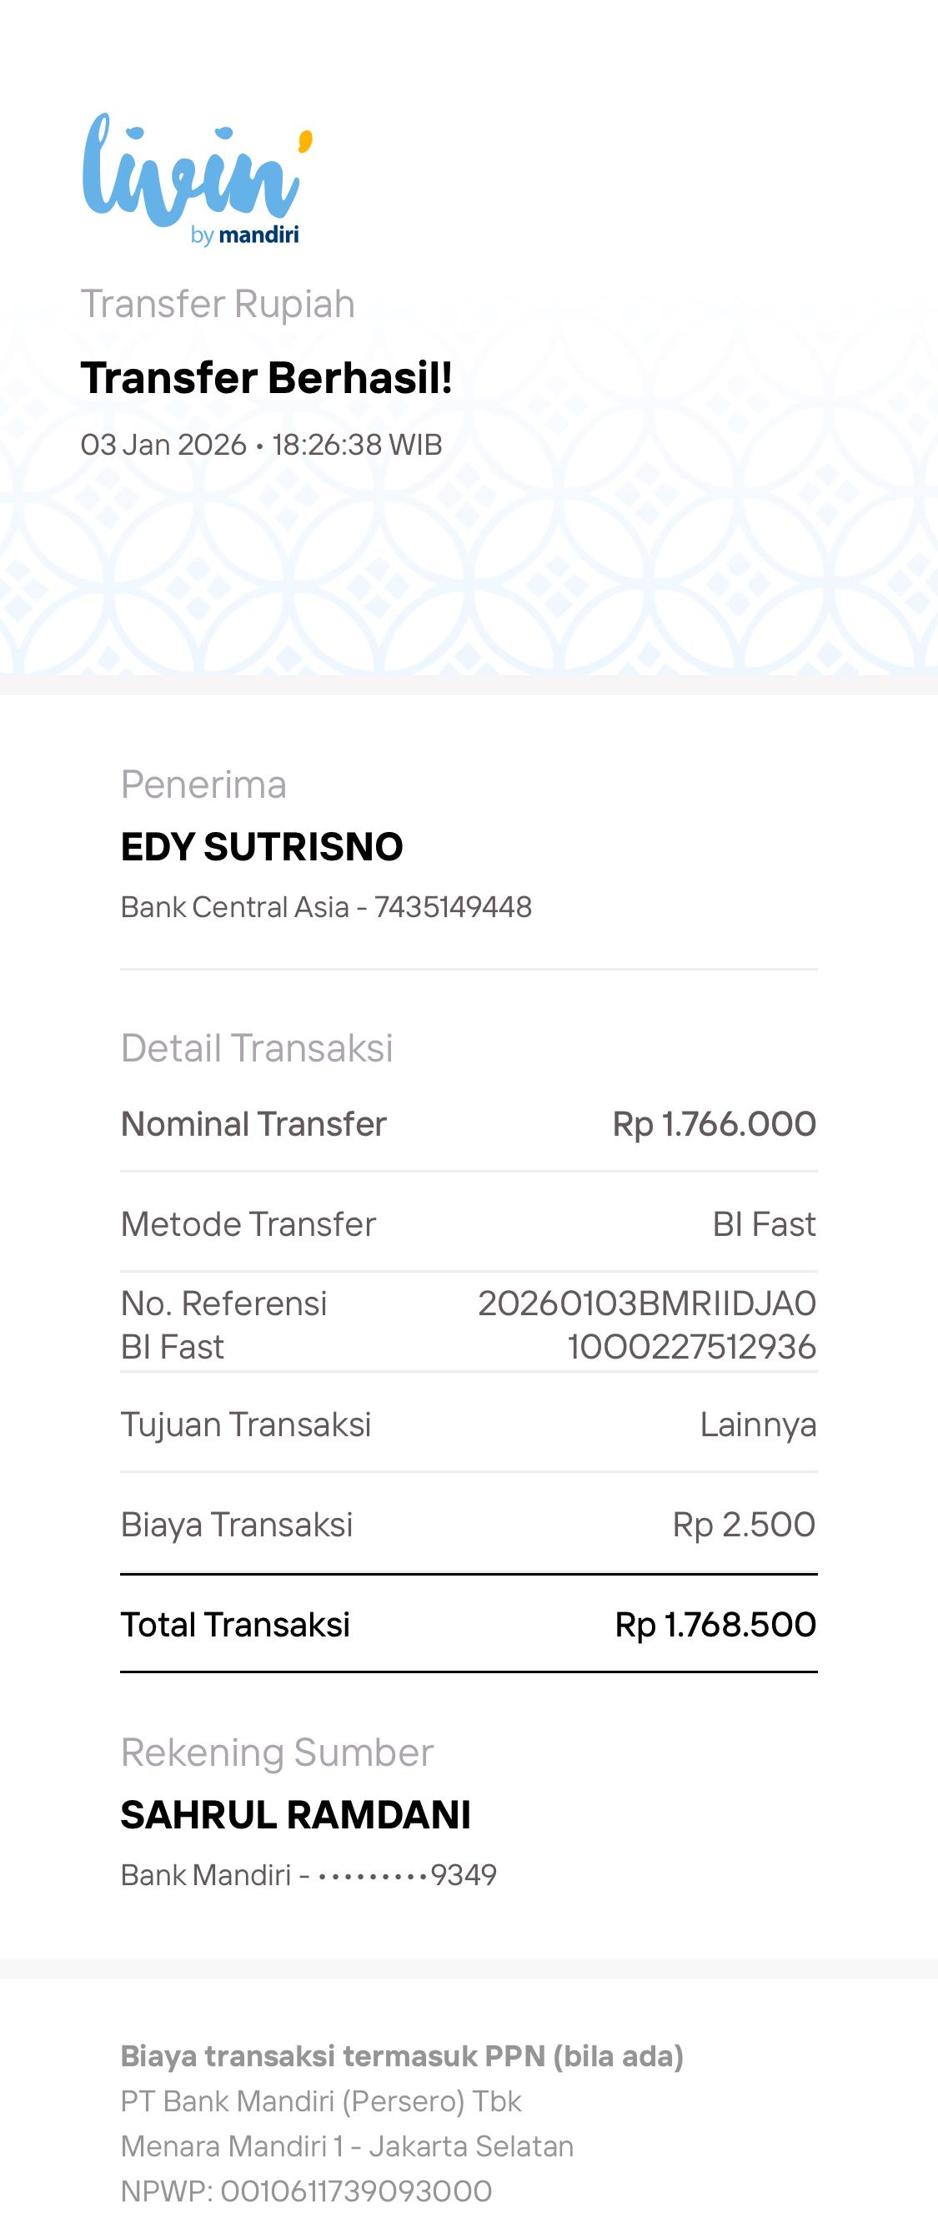Click the Nominal Transfer label
The image size is (938, 2229).
click(x=253, y=1124)
